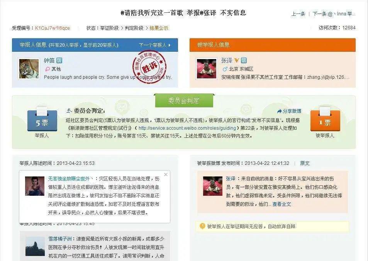
Task: Go to previous case 上一条
Action: point(298,14)
